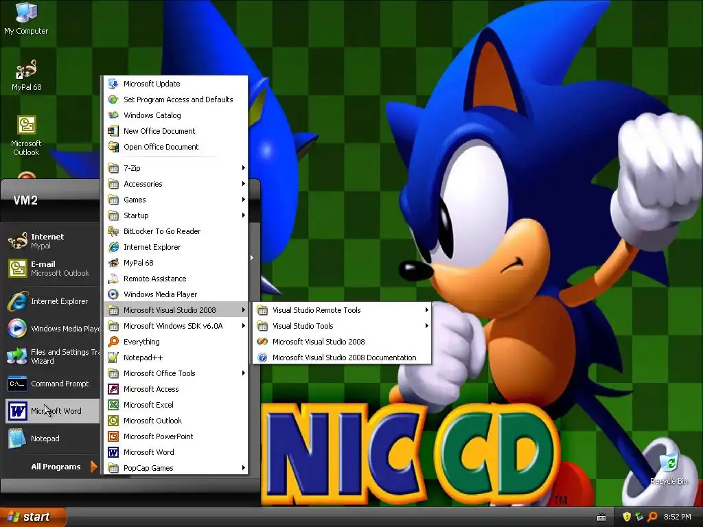Expand the Microsoft Office Tools submenu arrow
This screenshot has height=527, width=703.
pos(244,373)
